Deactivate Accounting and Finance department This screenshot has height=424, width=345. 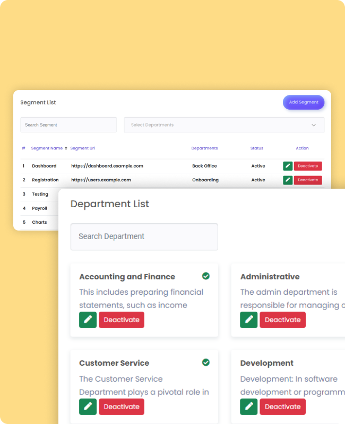(x=122, y=320)
